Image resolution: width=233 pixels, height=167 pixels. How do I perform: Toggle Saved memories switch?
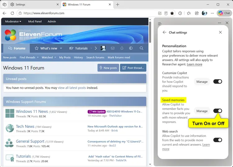click(x=218, y=111)
